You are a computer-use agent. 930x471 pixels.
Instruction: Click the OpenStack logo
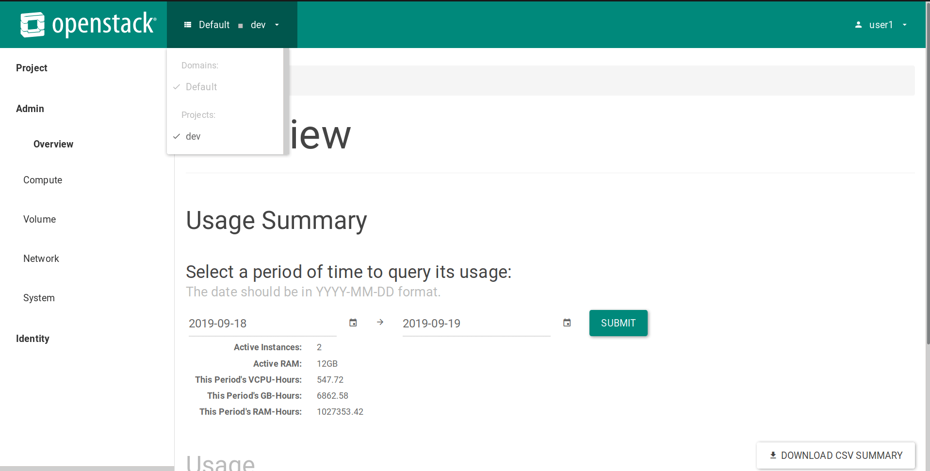[x=88, y=25]
